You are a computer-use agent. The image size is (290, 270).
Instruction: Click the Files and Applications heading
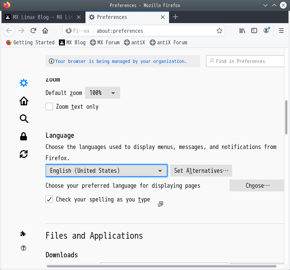click(x=94, y=235)
